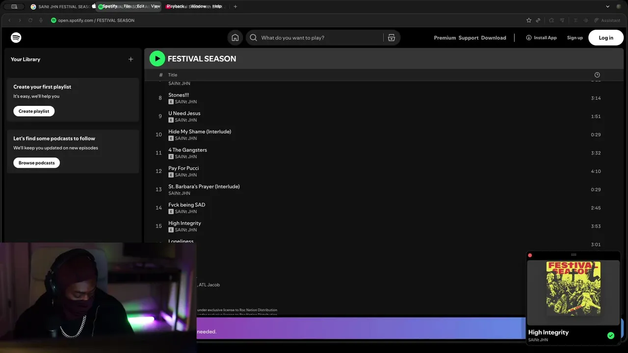This screenshot has height=353, width=628.
Task: Select track Fvck being SAD
Action: (x=187, y=205)
